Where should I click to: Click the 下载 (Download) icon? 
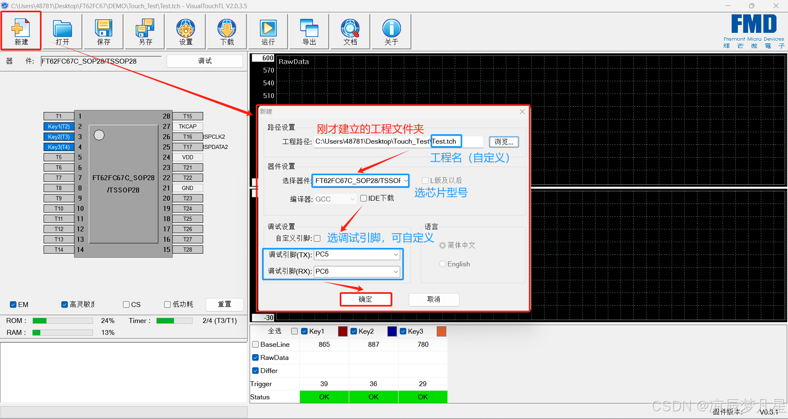pos(227,31)
